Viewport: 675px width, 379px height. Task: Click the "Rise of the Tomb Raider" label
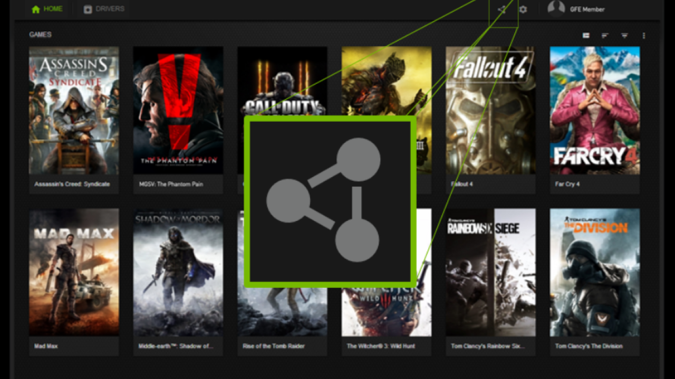[x=274, y=346]
